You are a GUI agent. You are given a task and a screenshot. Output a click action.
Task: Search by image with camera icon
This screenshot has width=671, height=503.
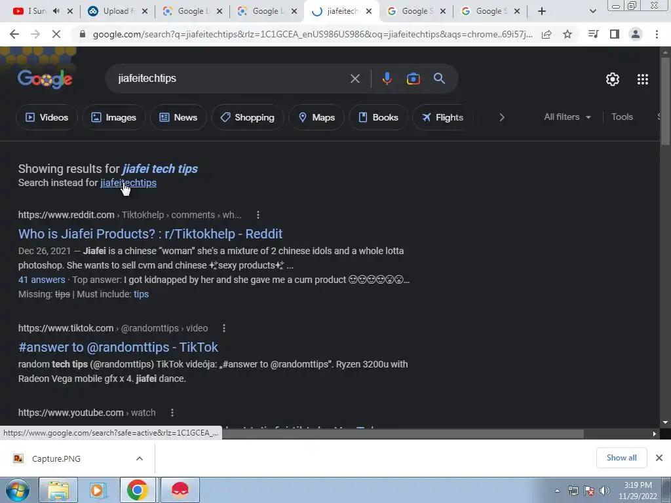[x=413, y=79]
